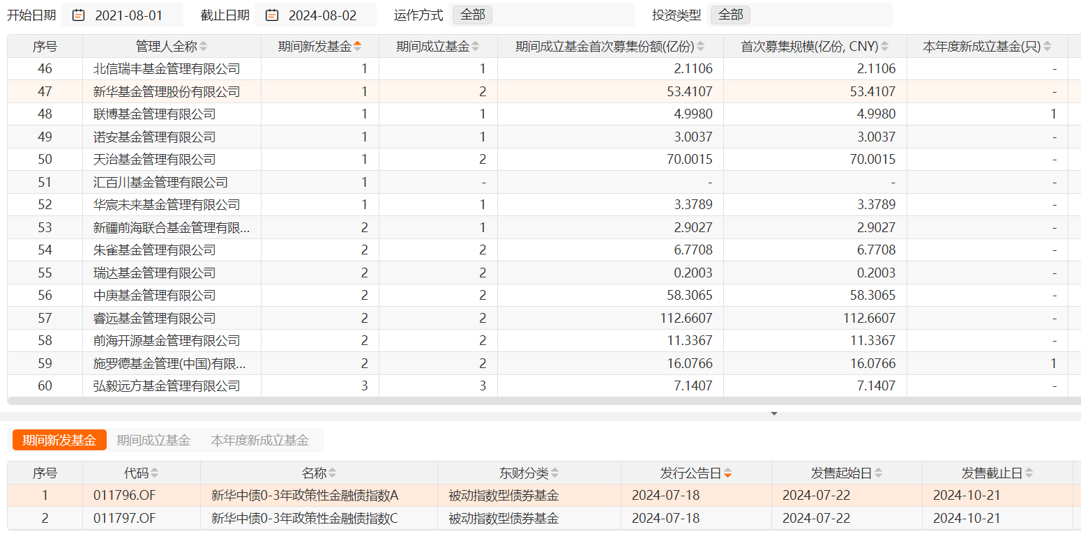This screenshot has height=550, width=1081.
Task: Open the 运作方式 全部 filter
Action: tap(471, 14)
